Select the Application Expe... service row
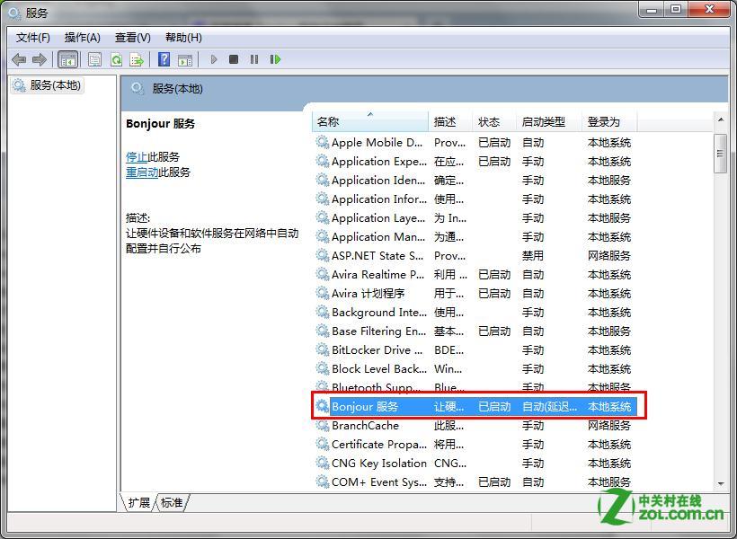 pyautogui.click(x=475, y=161)
